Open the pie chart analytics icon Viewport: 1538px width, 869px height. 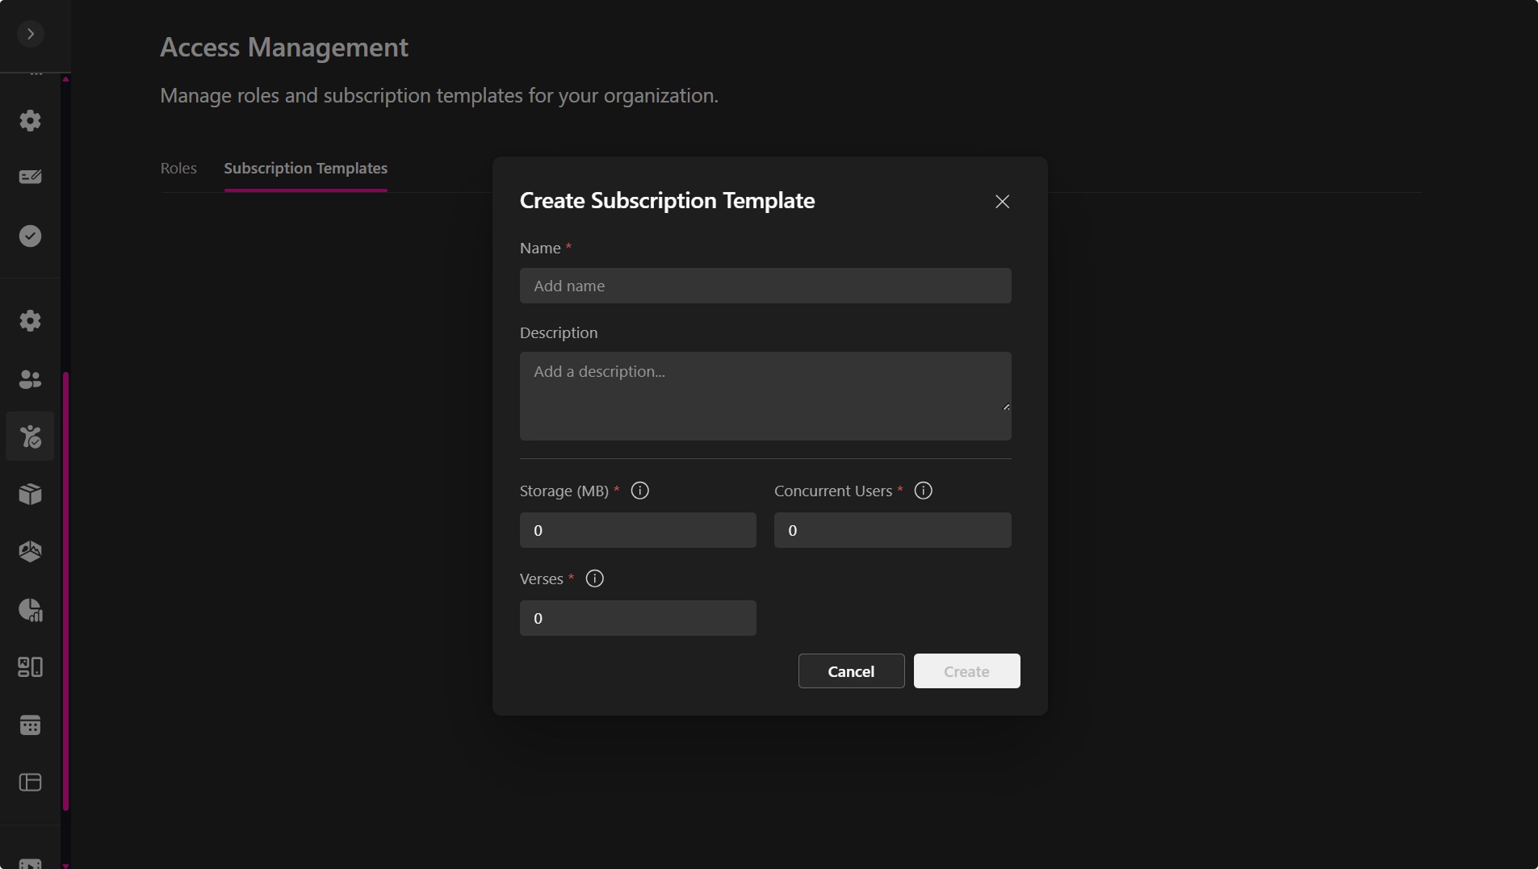point(31,610)
